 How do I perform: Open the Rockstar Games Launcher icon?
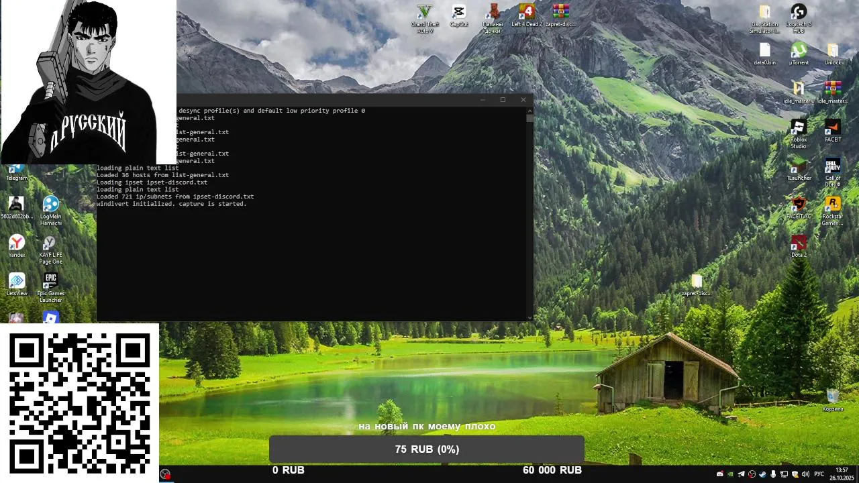(x=833, y=211)
